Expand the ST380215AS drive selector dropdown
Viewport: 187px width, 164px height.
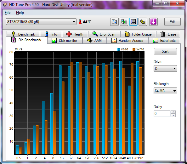point(41,22)
